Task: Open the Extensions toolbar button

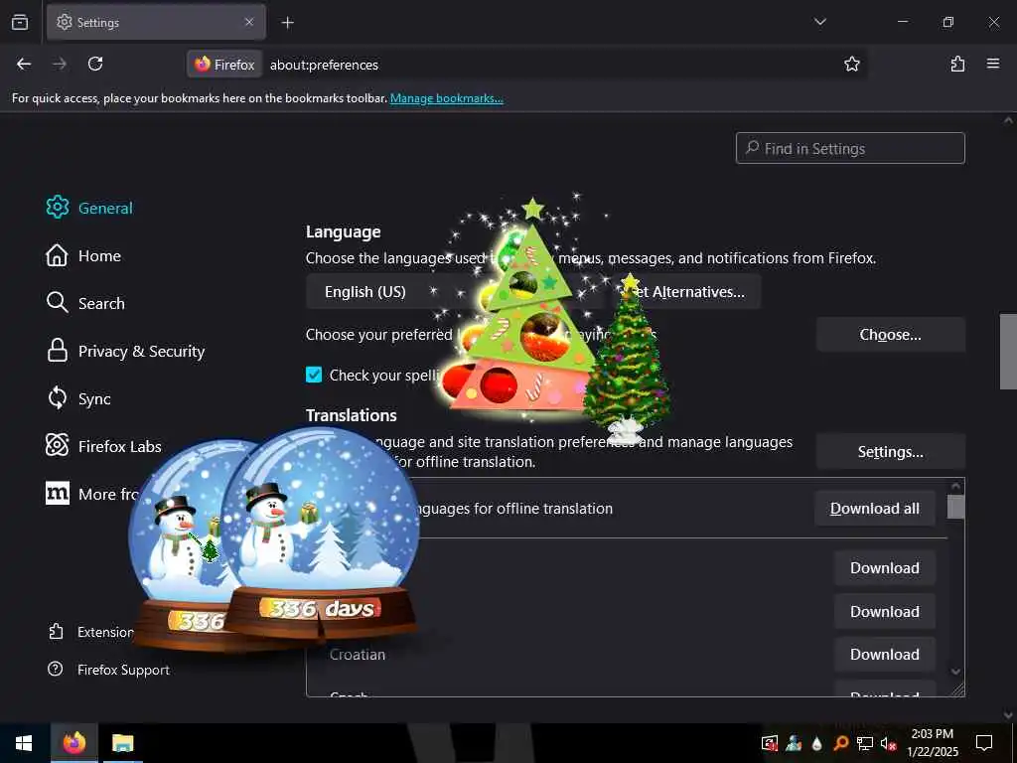Action: [957, 64]
